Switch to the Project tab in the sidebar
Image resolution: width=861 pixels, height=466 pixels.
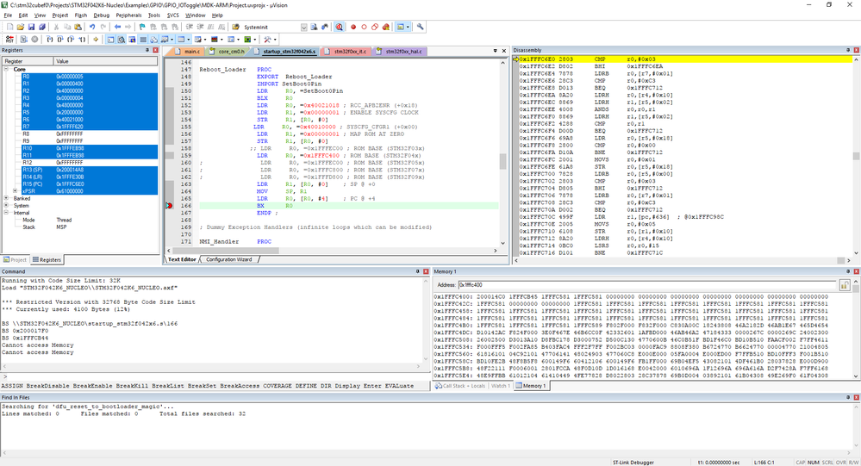click(15, 259)
